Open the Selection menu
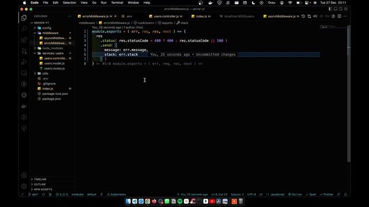Image resolution: width=369 pixels, height=207 pixels. pyautogui.click(x=69, y=3)
